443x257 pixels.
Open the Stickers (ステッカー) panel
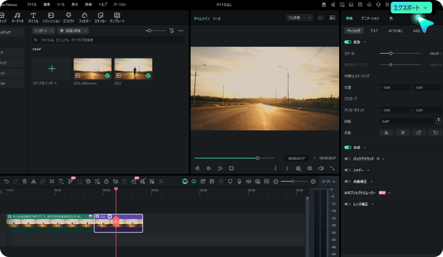100,16
